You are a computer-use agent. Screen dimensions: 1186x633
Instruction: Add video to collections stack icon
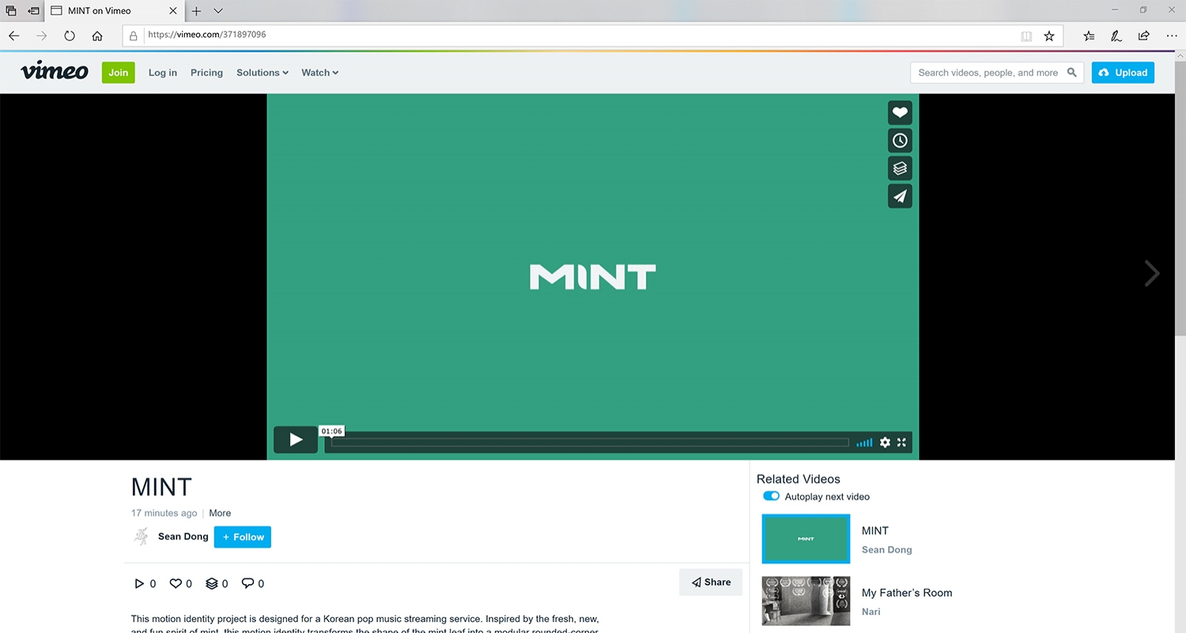[x=900, y=168]
